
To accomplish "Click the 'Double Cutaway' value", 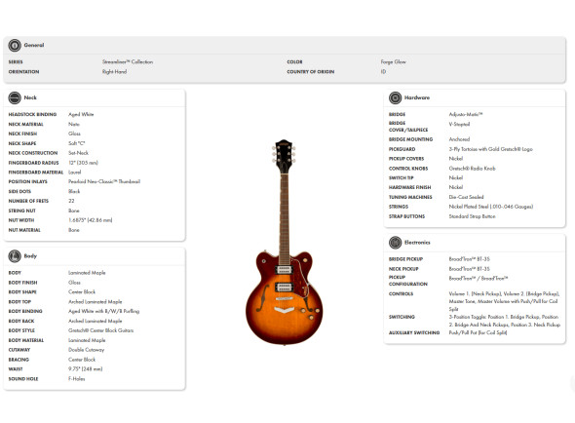I will coord(86,350).
